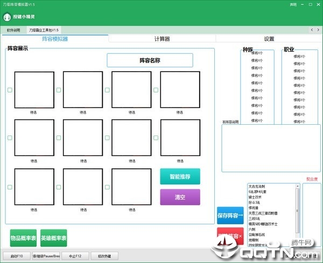The image size is (323, 263).
Task: Open the 软件说明 tab
Action: coord(13,30)
